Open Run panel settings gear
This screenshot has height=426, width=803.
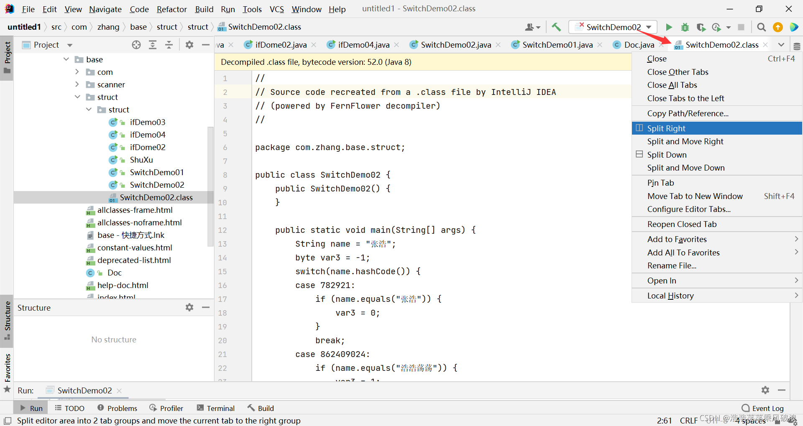(765, 390)
